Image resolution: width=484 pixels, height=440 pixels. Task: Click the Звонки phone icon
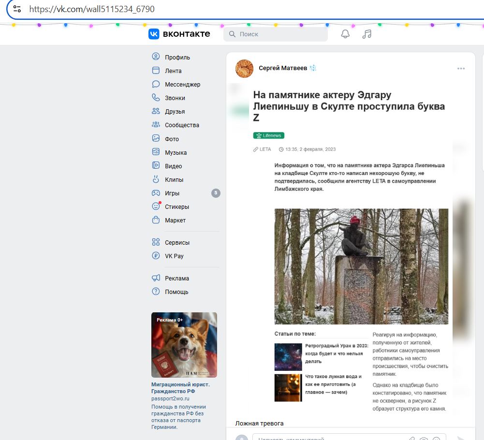pyautogui.click(x=156, y=98)
